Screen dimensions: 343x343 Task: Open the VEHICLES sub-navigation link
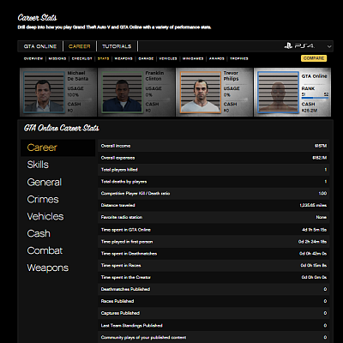(168, 58)
